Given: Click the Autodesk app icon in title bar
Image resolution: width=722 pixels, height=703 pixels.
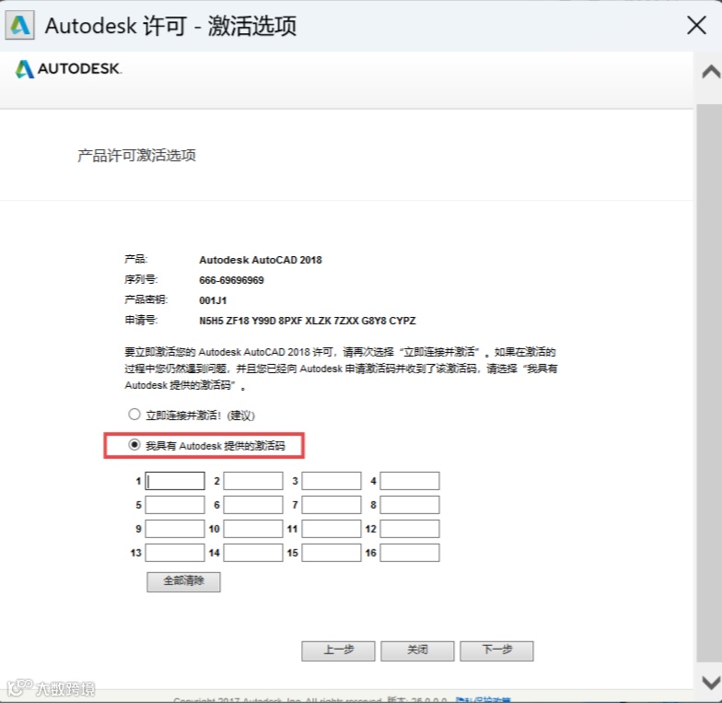Looking at the screenshot, I should tap(20, 26).
